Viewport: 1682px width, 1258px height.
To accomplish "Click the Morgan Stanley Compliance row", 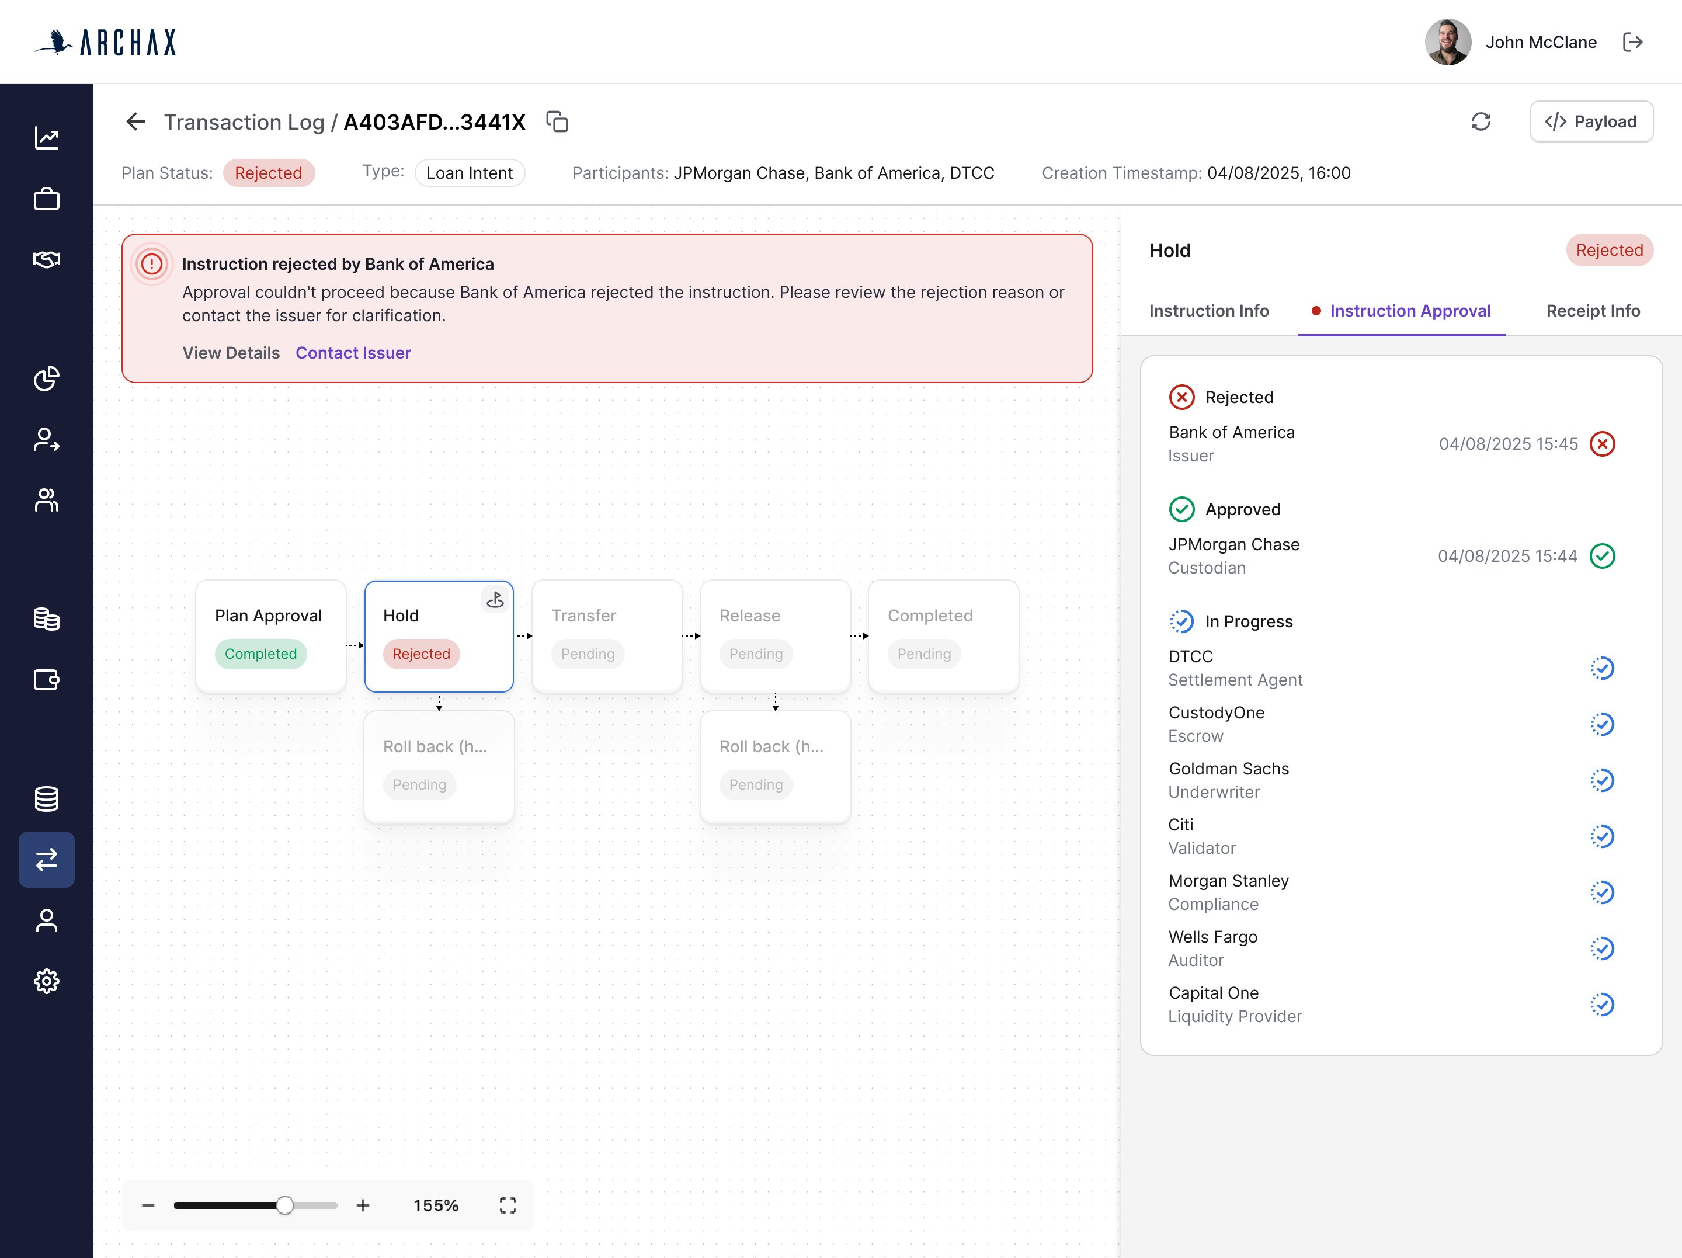I will point(1391,892).
